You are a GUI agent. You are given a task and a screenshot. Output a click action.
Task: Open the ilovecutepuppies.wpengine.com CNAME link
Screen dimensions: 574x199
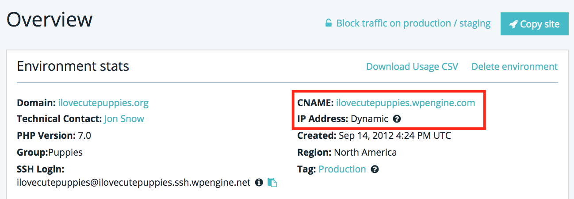(x=406, y=103)
